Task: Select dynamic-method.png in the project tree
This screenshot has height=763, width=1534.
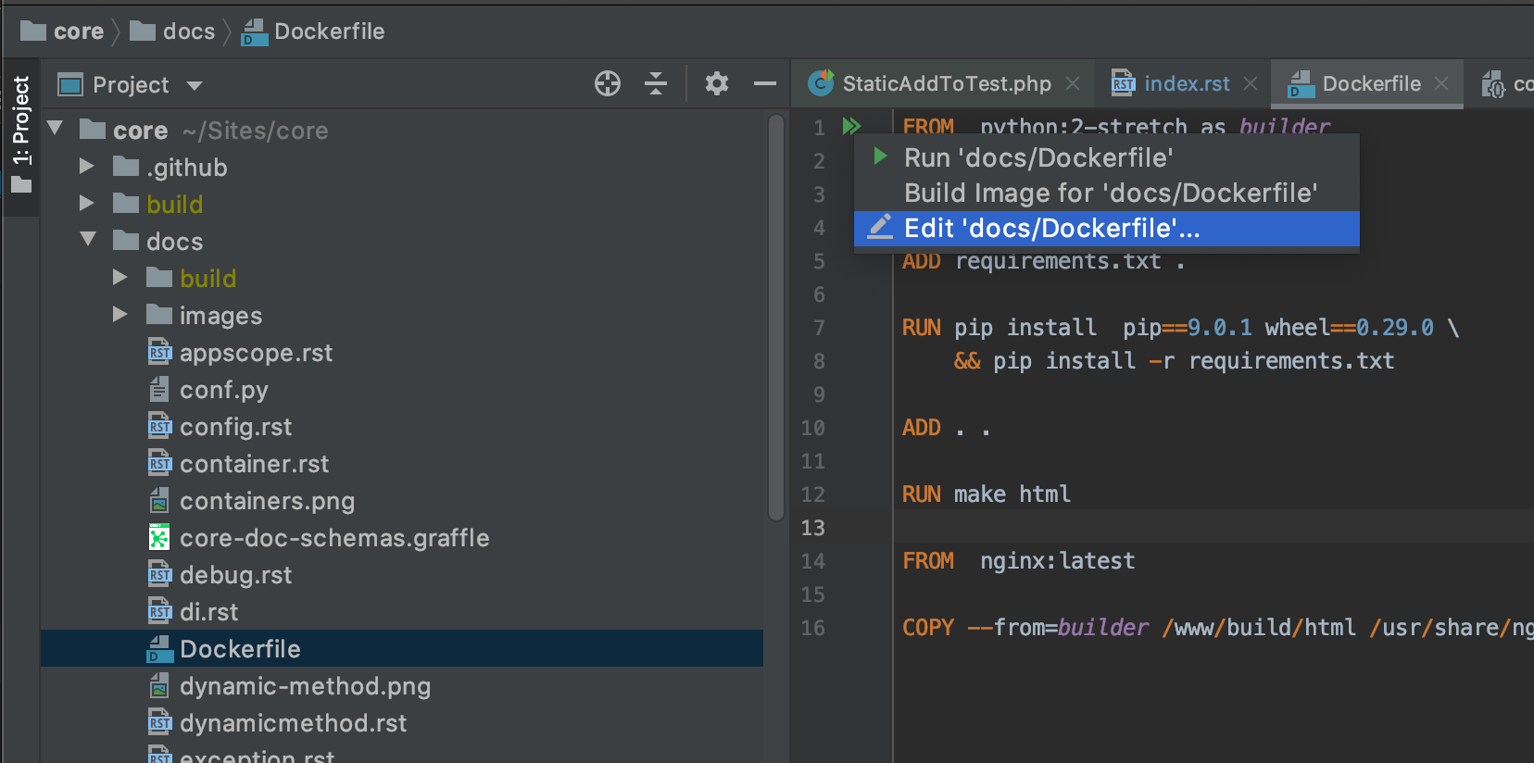Action: click(x=305, y=686)
